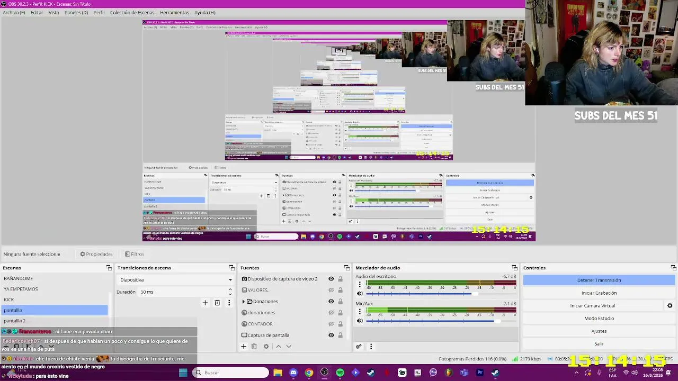Expand the Donaciones group

[x=244, y=302]
